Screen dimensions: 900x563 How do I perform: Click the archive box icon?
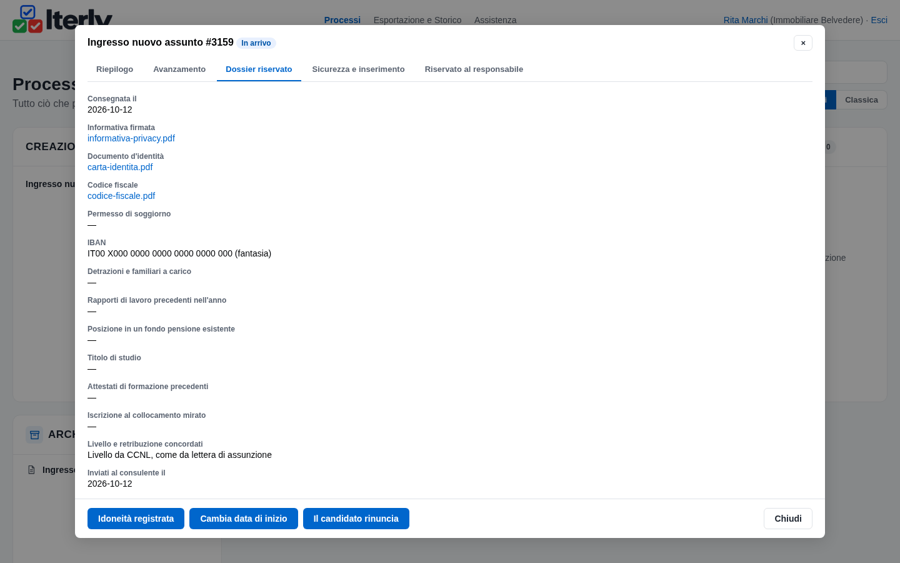point(34,435)
